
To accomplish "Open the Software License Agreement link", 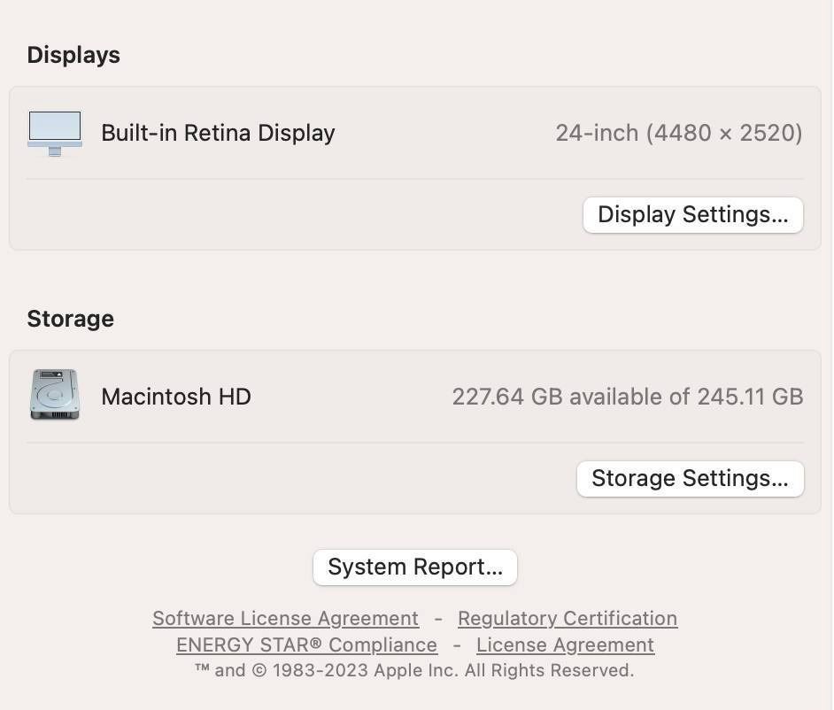I will click(285, 618).
